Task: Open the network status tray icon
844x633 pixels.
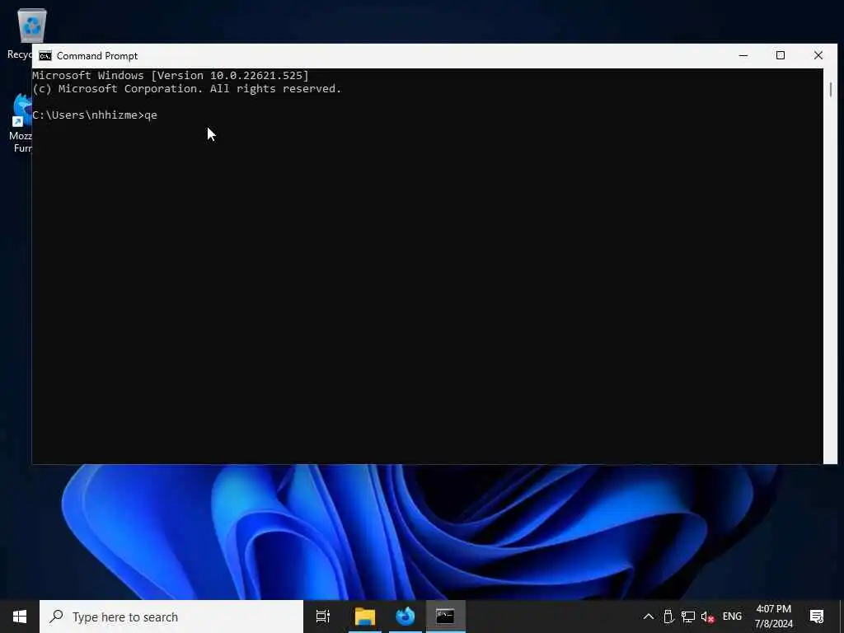Action: click(x=688, y=617)
